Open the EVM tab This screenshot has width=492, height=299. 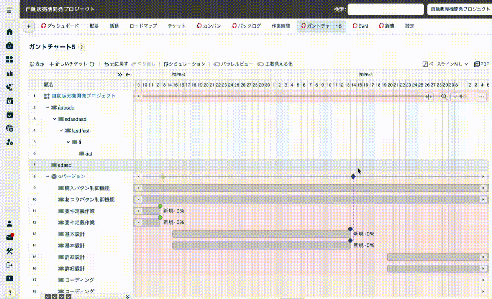(361, 26)
